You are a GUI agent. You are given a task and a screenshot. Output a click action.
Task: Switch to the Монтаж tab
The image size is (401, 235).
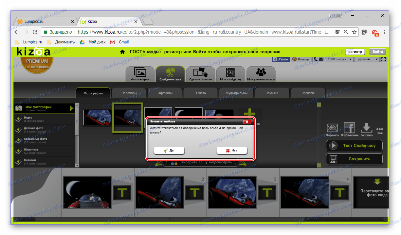pos(308,93)
